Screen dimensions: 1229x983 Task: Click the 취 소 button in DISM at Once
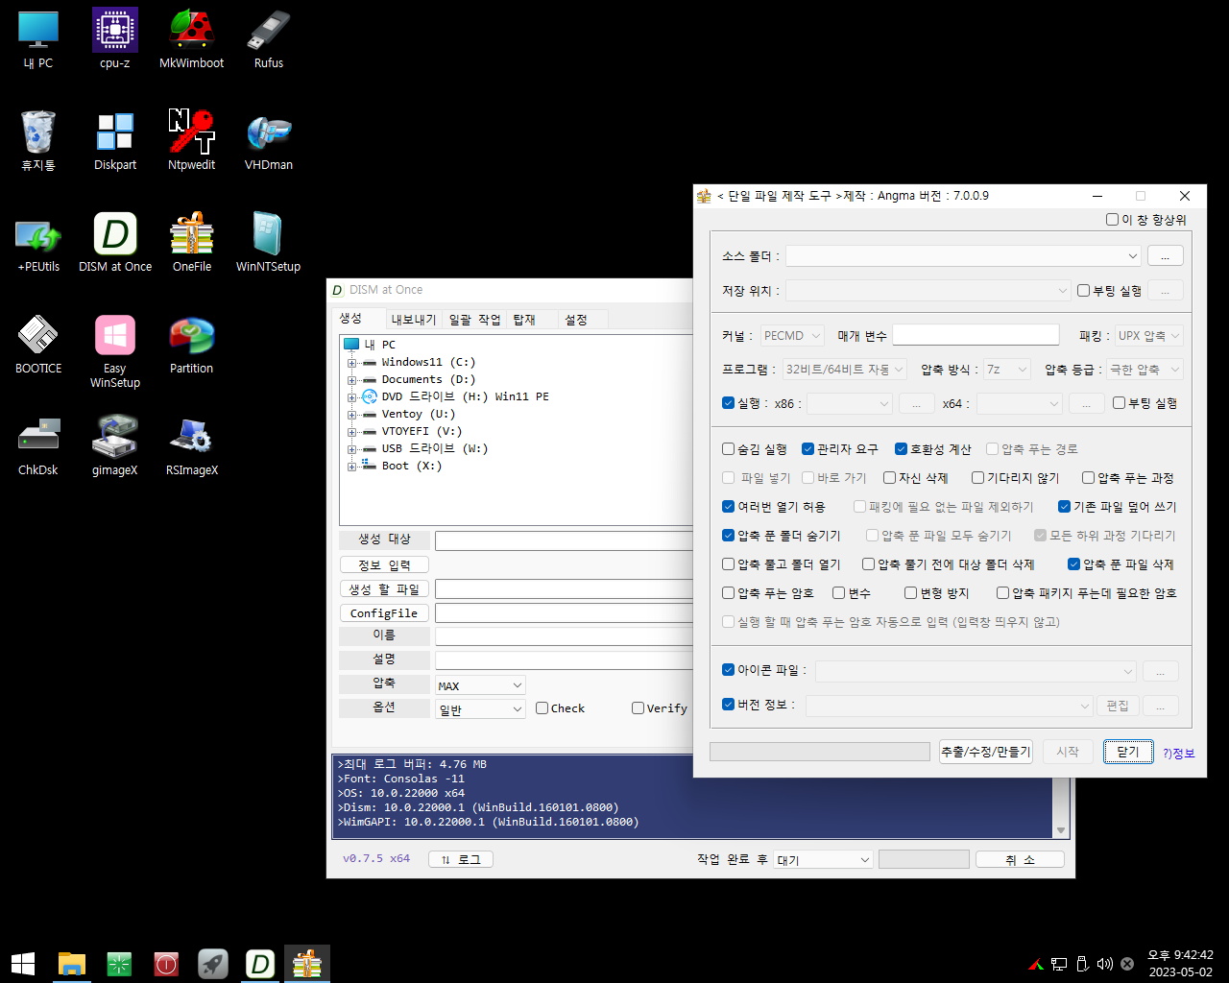coord(1020,860)
